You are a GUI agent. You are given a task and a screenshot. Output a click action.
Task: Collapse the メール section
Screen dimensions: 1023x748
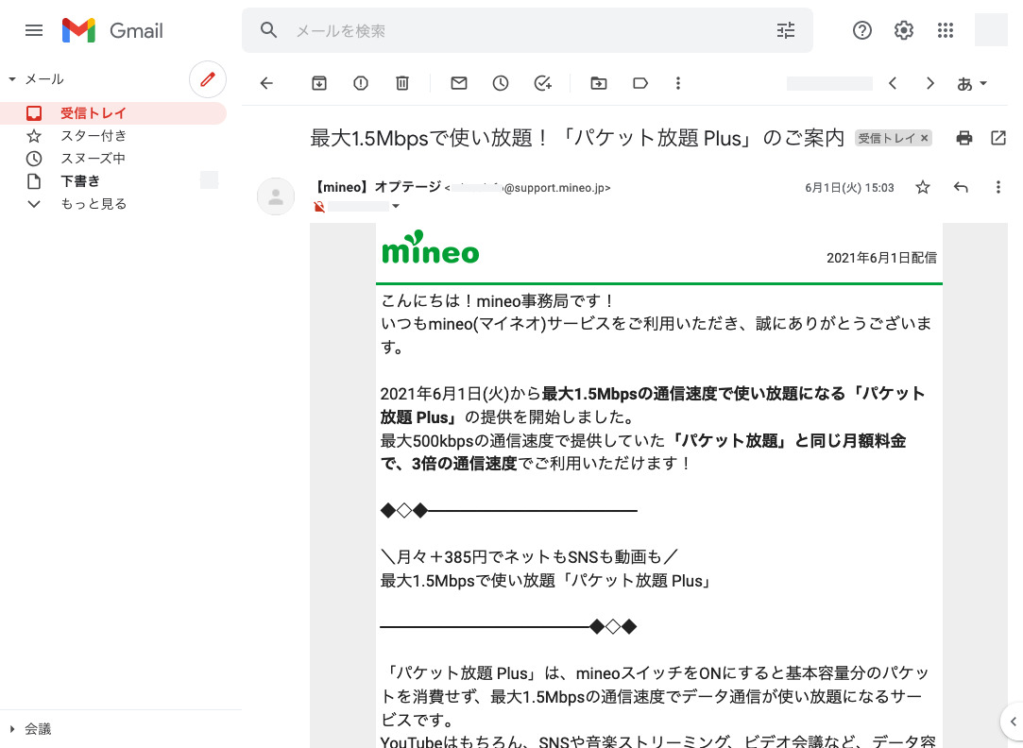[12, 79]
